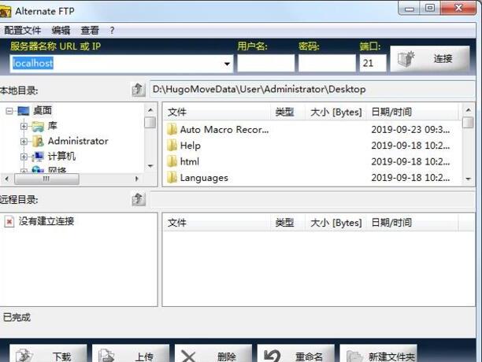The width and height of the screenshot is (482, 362).
Task: Click the Auto Macro Recor... folder icon
Action: (x=172, y=129)
